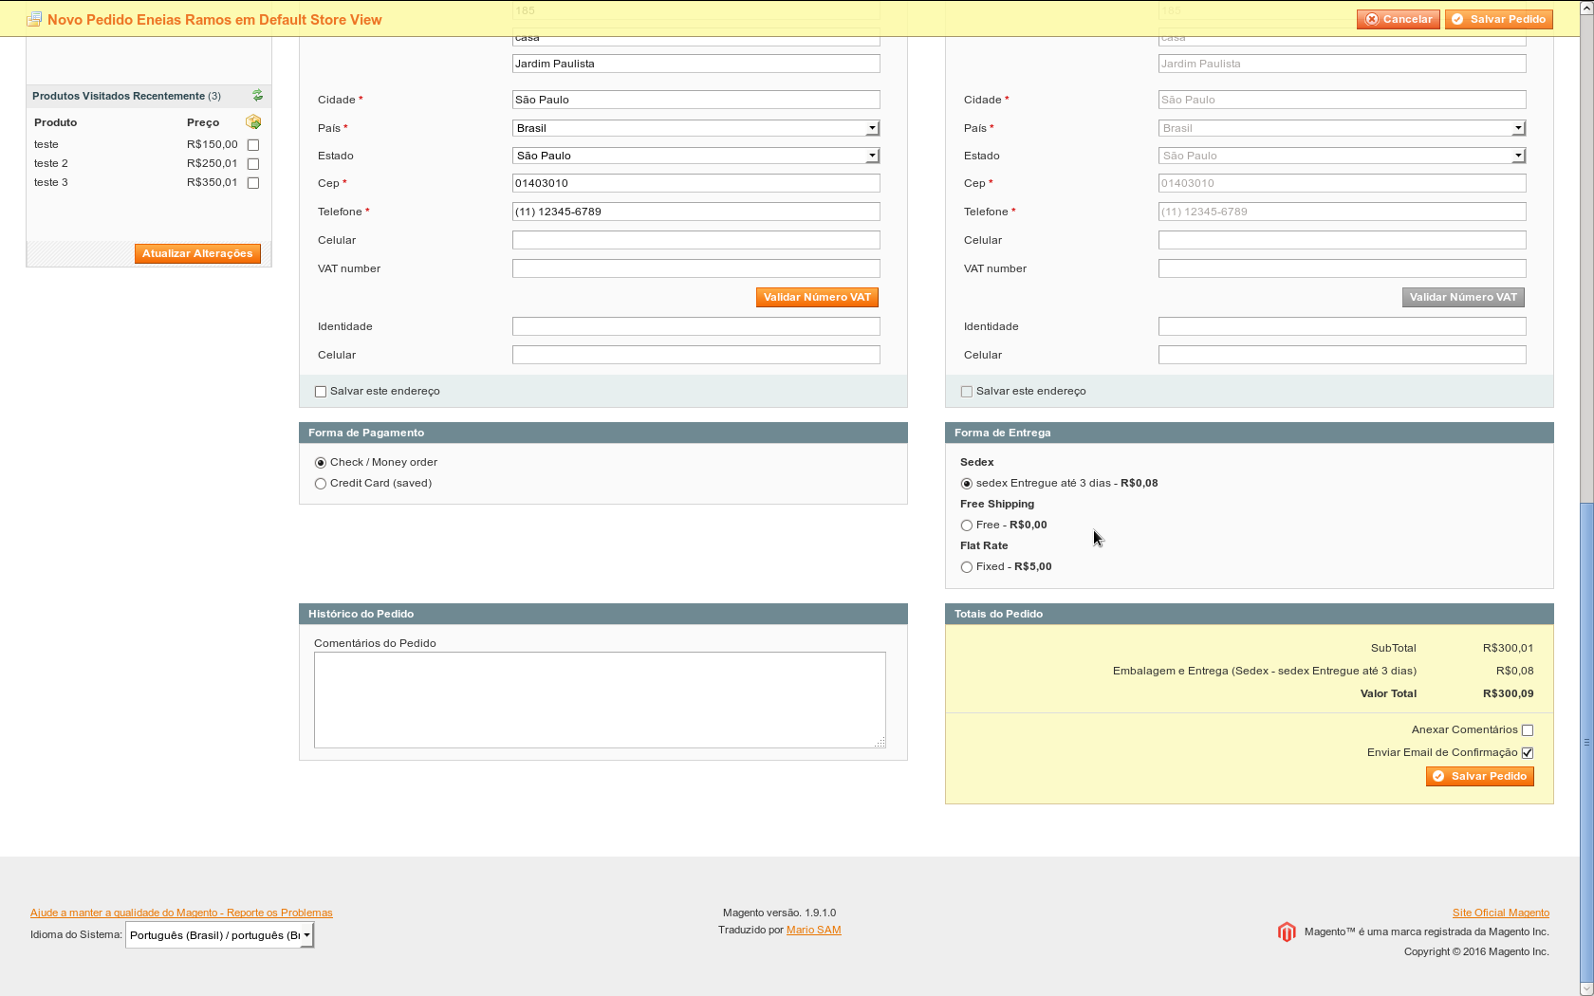The width and height of the screenshot is (1594, 996).
Task: Click shipping Celular field below Identidade
Action: click(1343, 355)
